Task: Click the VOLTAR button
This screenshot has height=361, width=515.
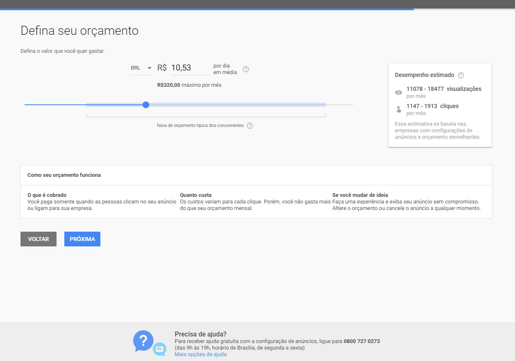Action: tap(39, 239)
